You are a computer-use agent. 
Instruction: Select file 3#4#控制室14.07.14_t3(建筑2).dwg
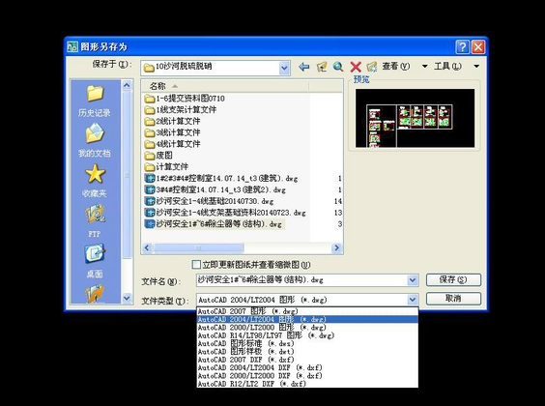[215, 189]
